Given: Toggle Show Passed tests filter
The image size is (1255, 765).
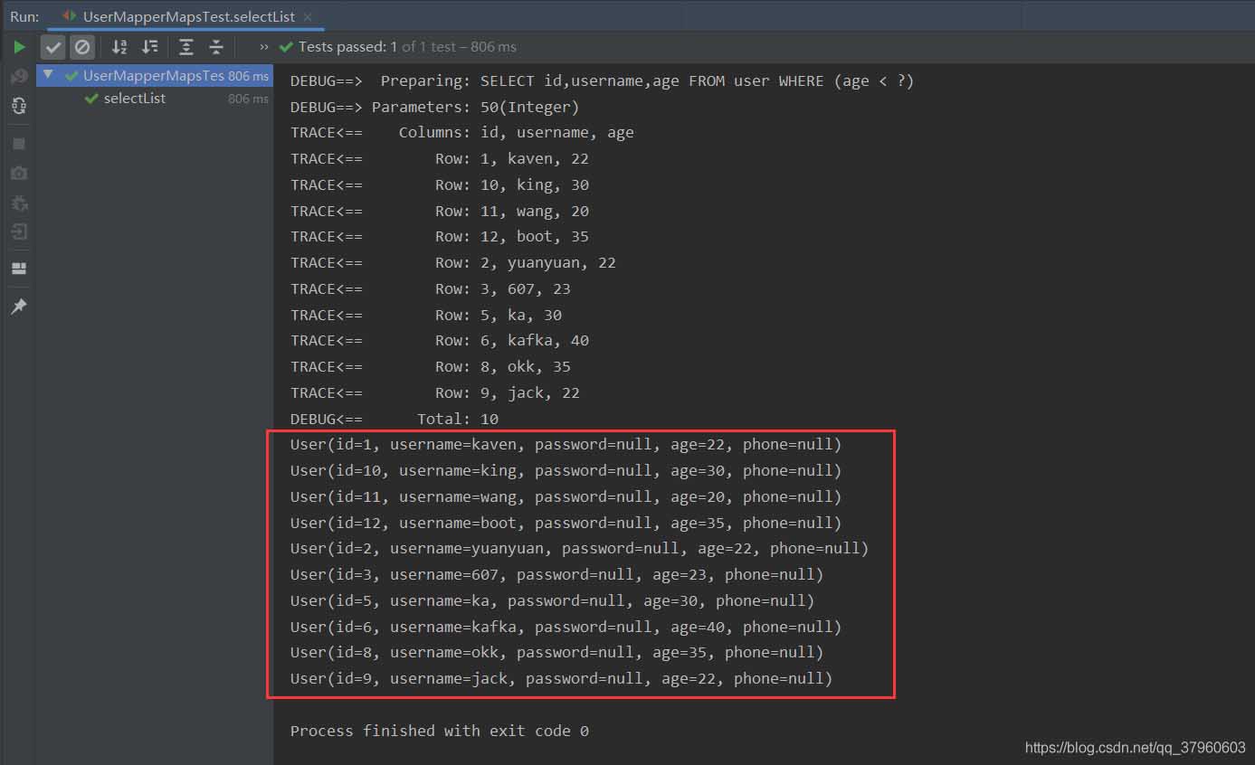Looking at the screenshot, I should (54, 47).
